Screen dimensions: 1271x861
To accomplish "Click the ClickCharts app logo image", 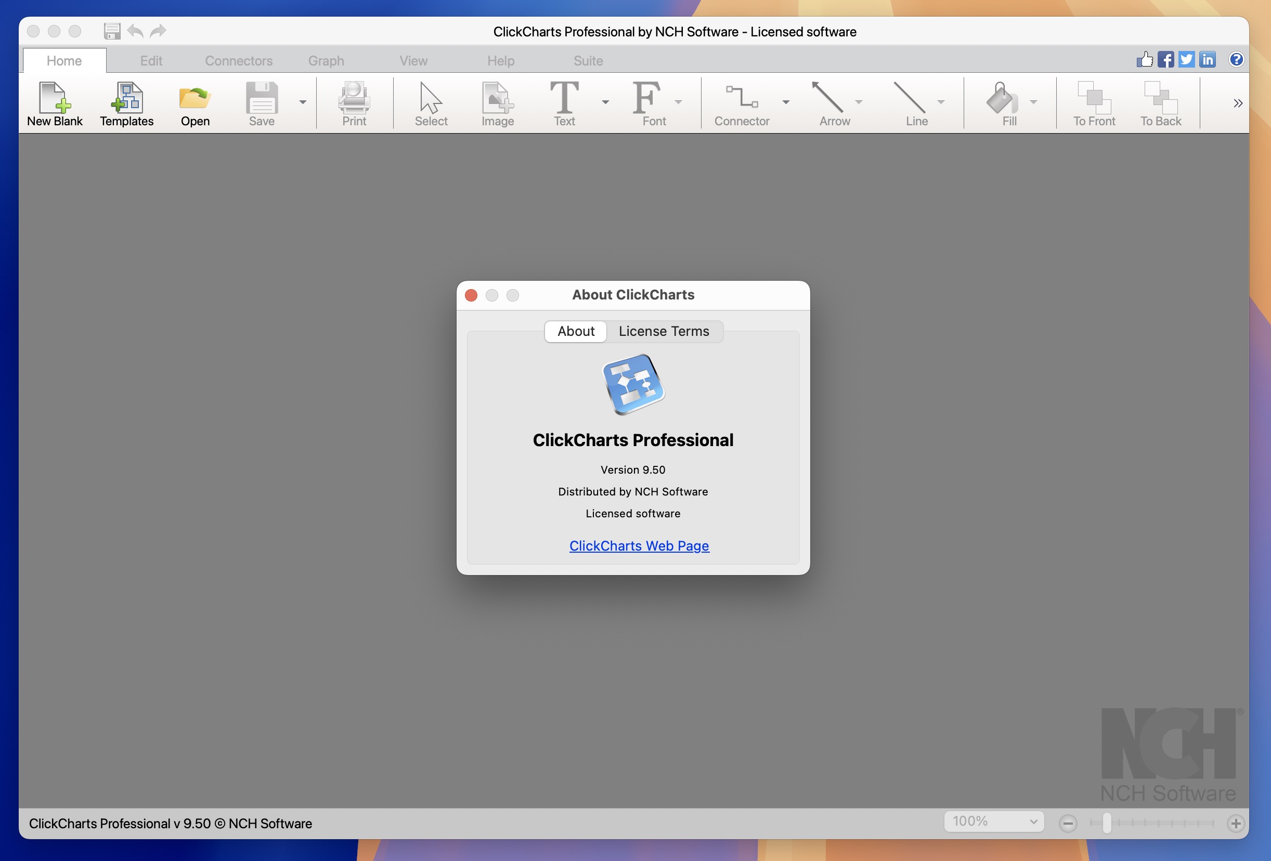I will (633, 384).
